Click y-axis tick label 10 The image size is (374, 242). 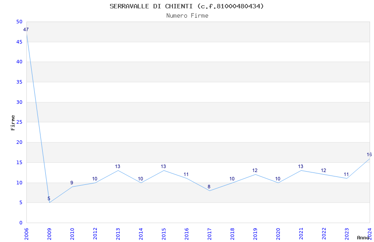tap(19, 183)
